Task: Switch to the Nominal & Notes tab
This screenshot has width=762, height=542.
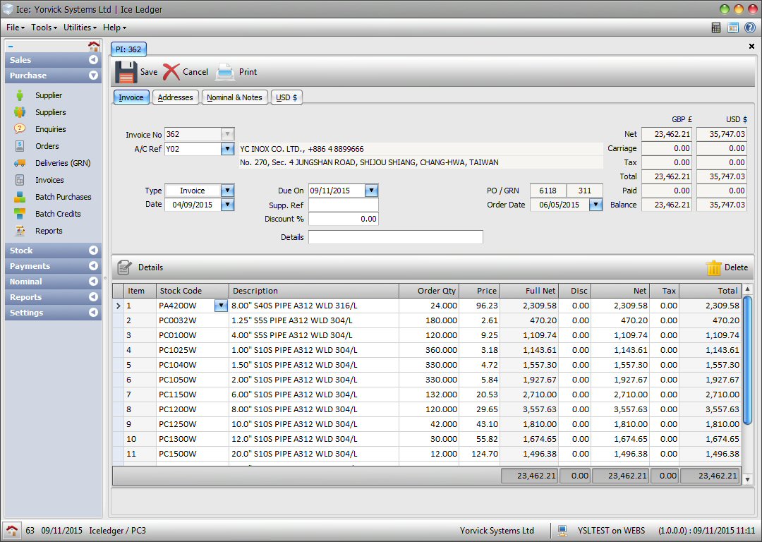Action: [x=234, y=97]
